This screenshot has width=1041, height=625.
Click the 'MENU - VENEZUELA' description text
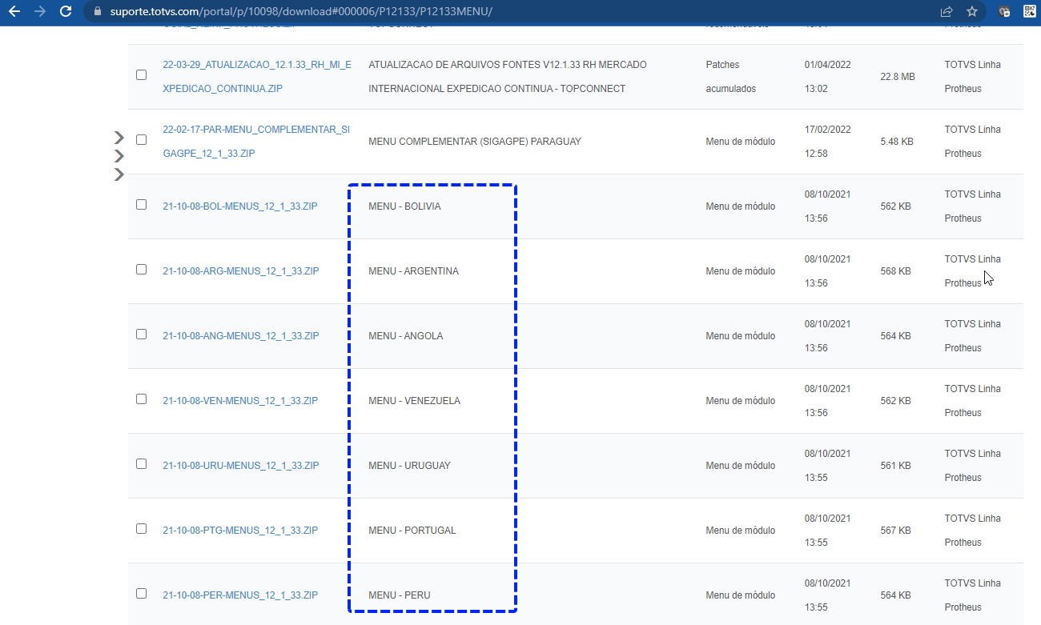point(415,401)
